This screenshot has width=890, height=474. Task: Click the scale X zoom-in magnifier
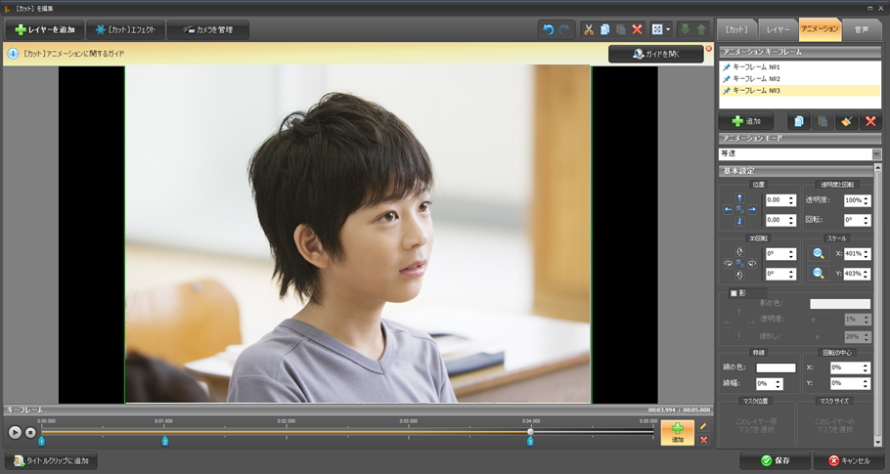(x=818, y=253)
